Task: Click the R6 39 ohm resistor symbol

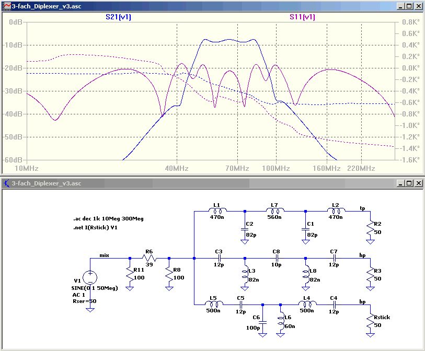Action: coord(150,258)
